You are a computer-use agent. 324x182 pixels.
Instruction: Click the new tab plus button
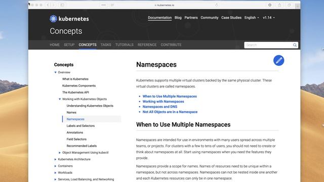(297, 6)
